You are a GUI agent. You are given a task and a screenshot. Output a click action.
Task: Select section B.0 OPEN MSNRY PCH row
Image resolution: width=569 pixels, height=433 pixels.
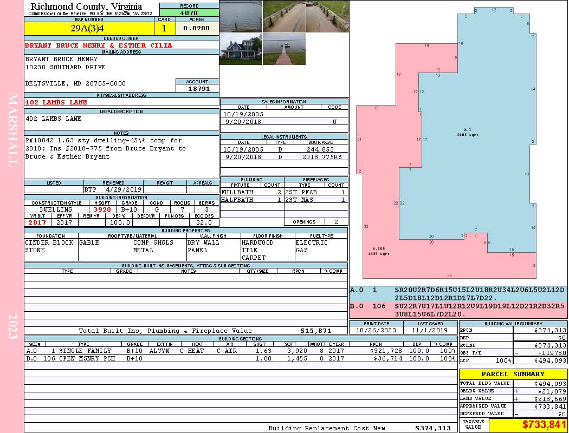(x=241, y=358)
